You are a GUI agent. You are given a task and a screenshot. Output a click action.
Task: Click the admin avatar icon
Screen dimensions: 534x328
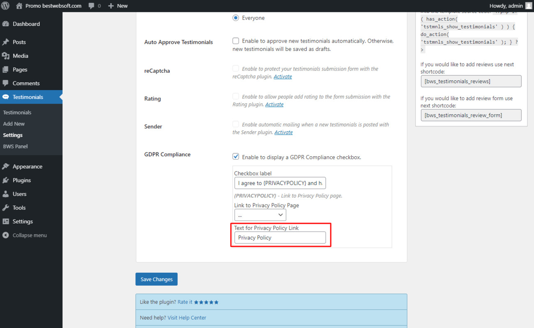click(528, 6)
